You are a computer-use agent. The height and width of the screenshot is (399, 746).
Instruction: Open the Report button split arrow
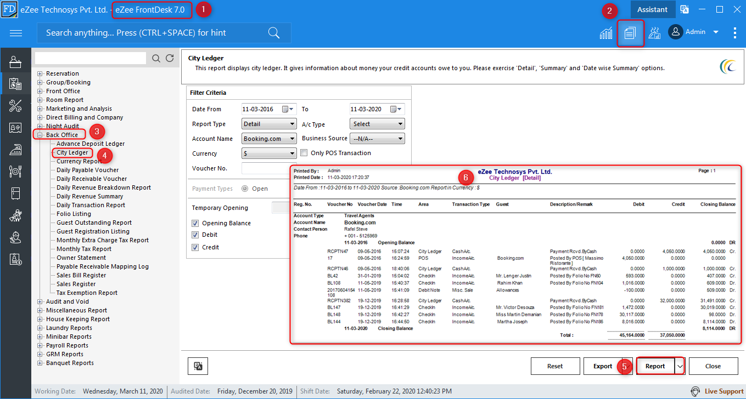680,366
